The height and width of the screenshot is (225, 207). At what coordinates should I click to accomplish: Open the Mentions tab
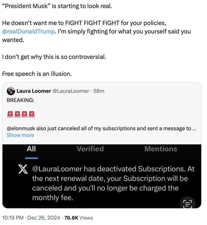click(160, 149)
